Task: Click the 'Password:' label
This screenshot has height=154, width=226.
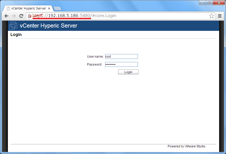Action: pos(94,65)
